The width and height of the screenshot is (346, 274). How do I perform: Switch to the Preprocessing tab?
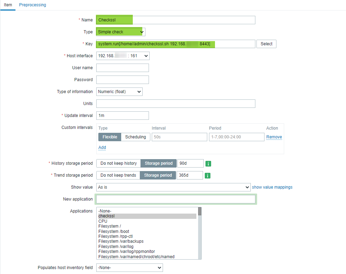[x=33, y=5]
